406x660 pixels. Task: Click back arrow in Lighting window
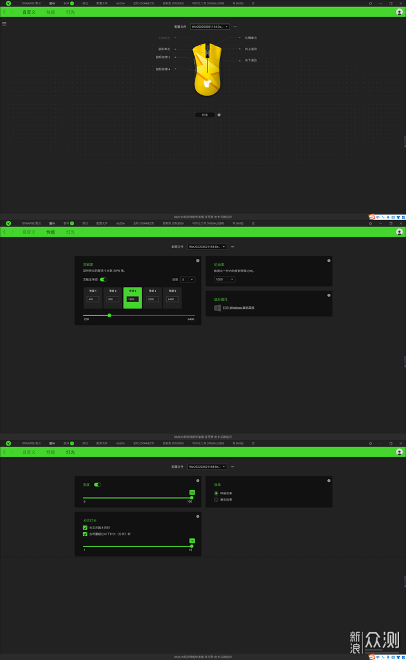pyautogui.click(x=4, y=452)
